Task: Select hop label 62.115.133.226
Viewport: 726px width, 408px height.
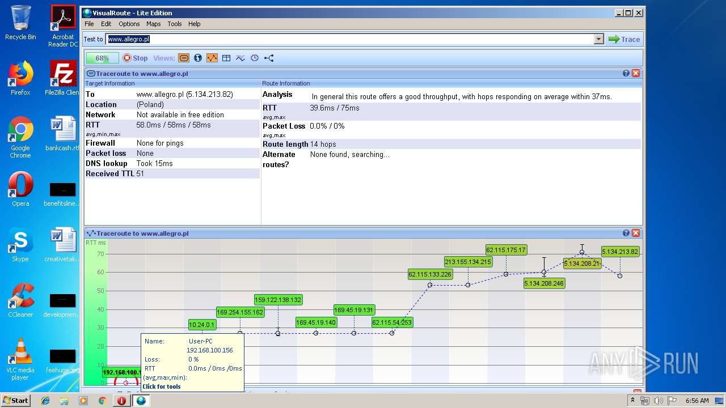Action: [430, 275]
